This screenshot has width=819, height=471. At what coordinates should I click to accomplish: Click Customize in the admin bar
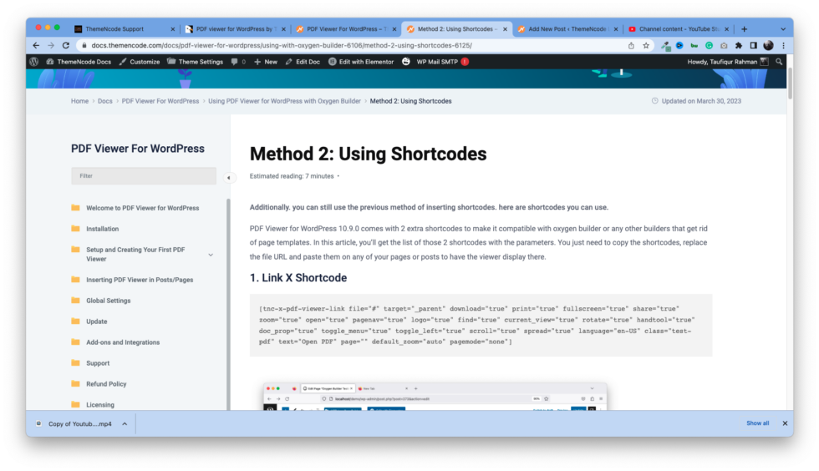point(140,62)
